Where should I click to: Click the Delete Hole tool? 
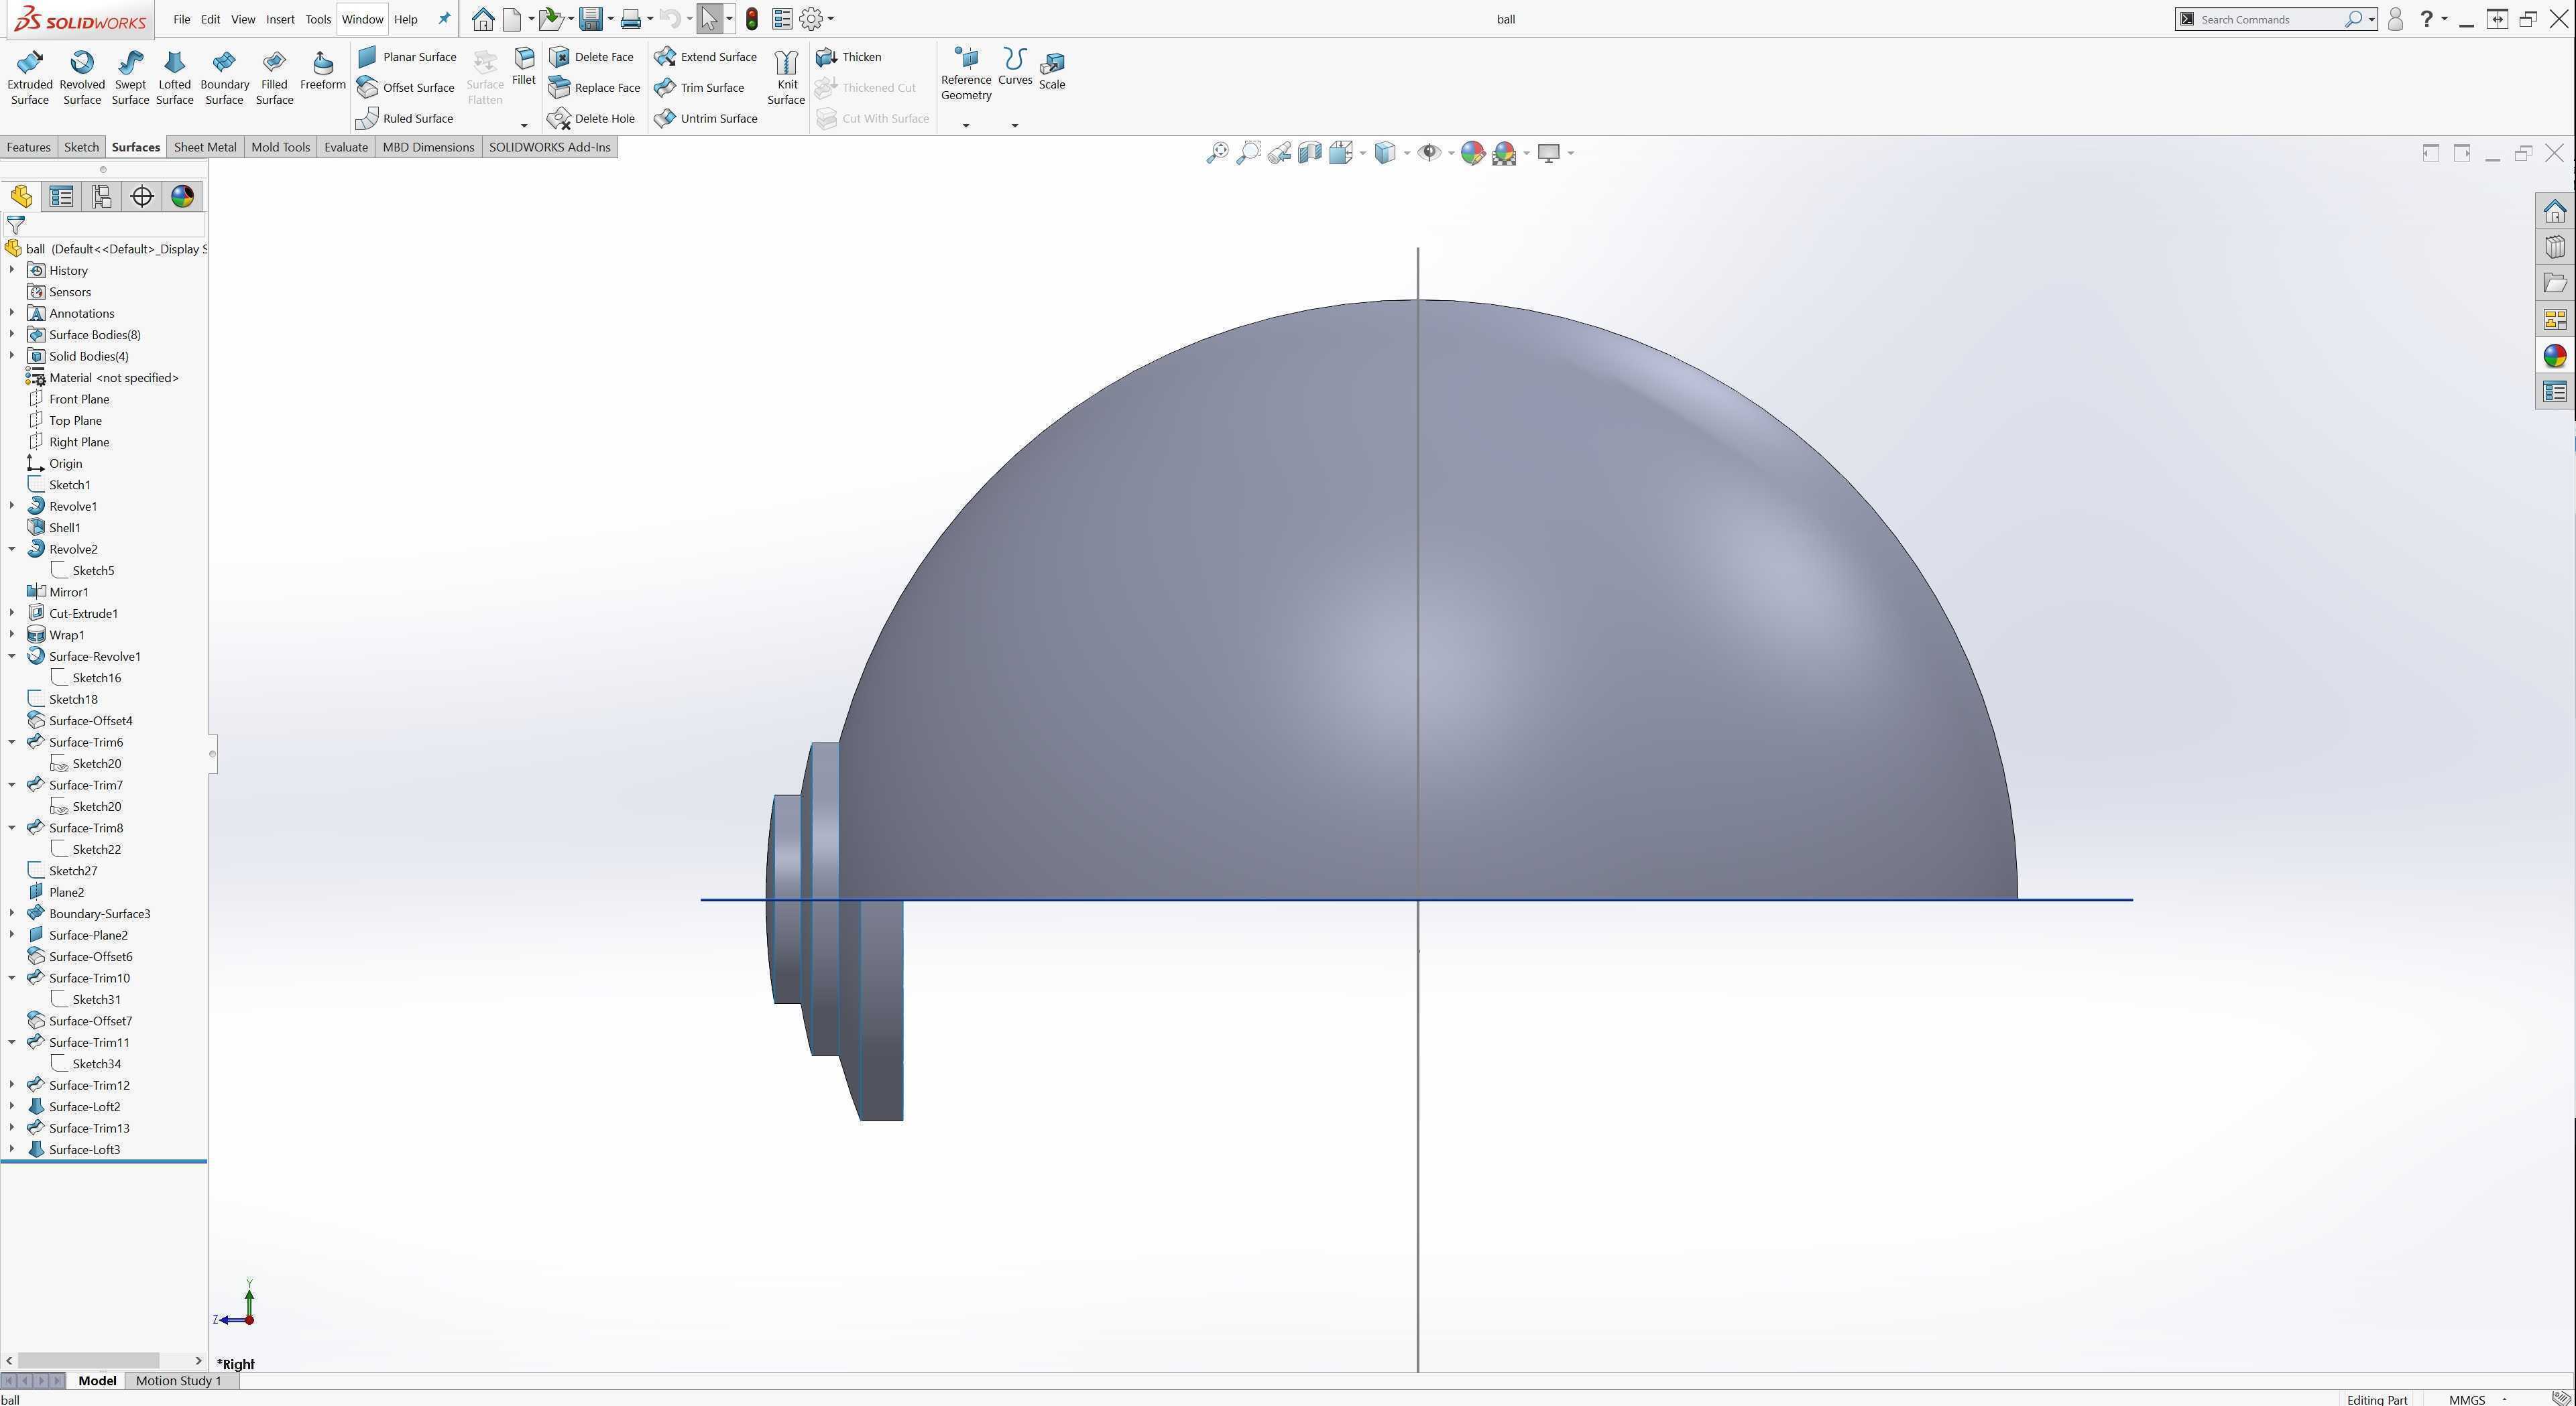click(x=592, y=119)
